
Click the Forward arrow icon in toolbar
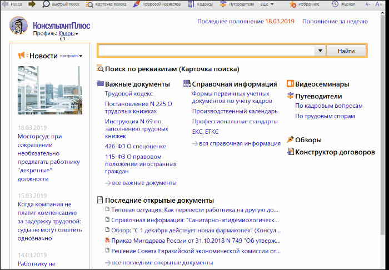32,4
